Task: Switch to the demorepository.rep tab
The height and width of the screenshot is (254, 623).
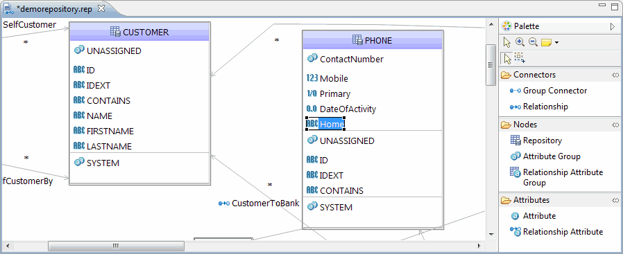Action: 54,8
